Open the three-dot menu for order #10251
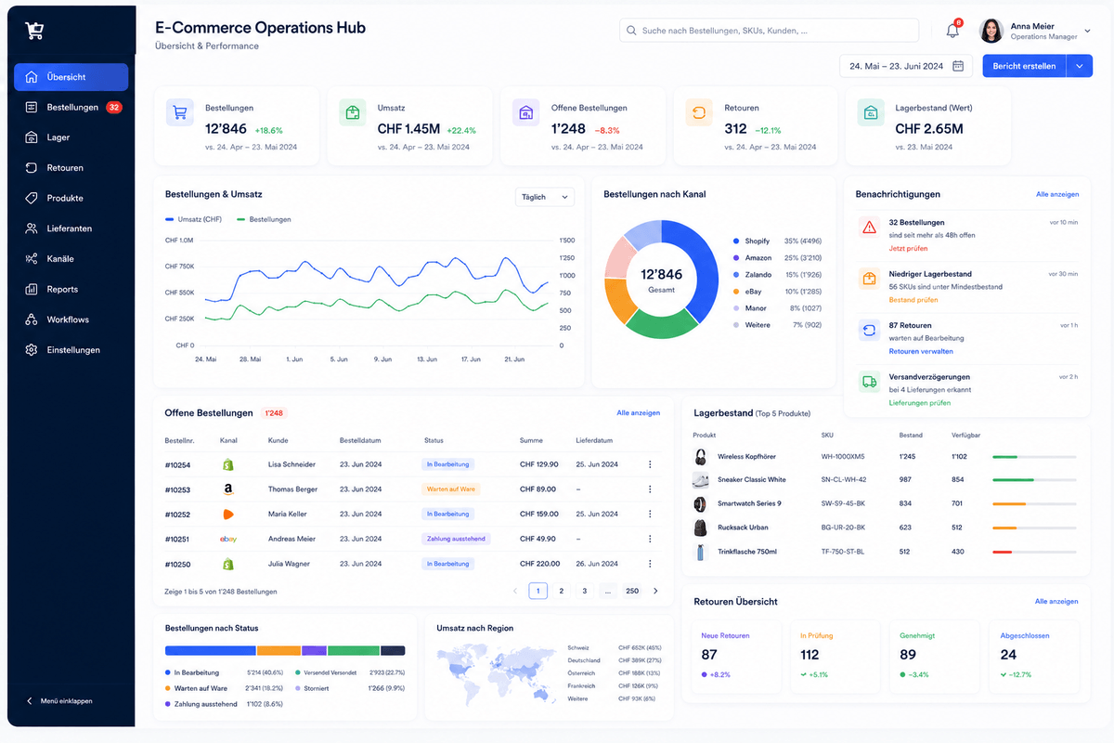The height and width of the screenshot is (743, 1114). (x=650, y=539)
